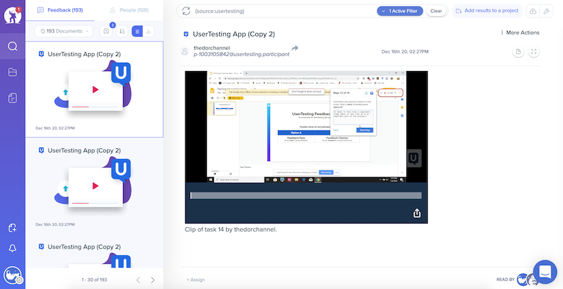Click Clip of task 14 caption text
The width and height of the screenshot is (563, 289).
coord(231,229)
